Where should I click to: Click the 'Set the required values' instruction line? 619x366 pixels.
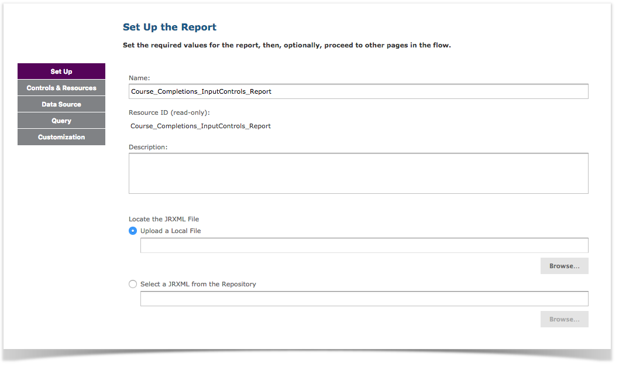(x=287, y=45)
